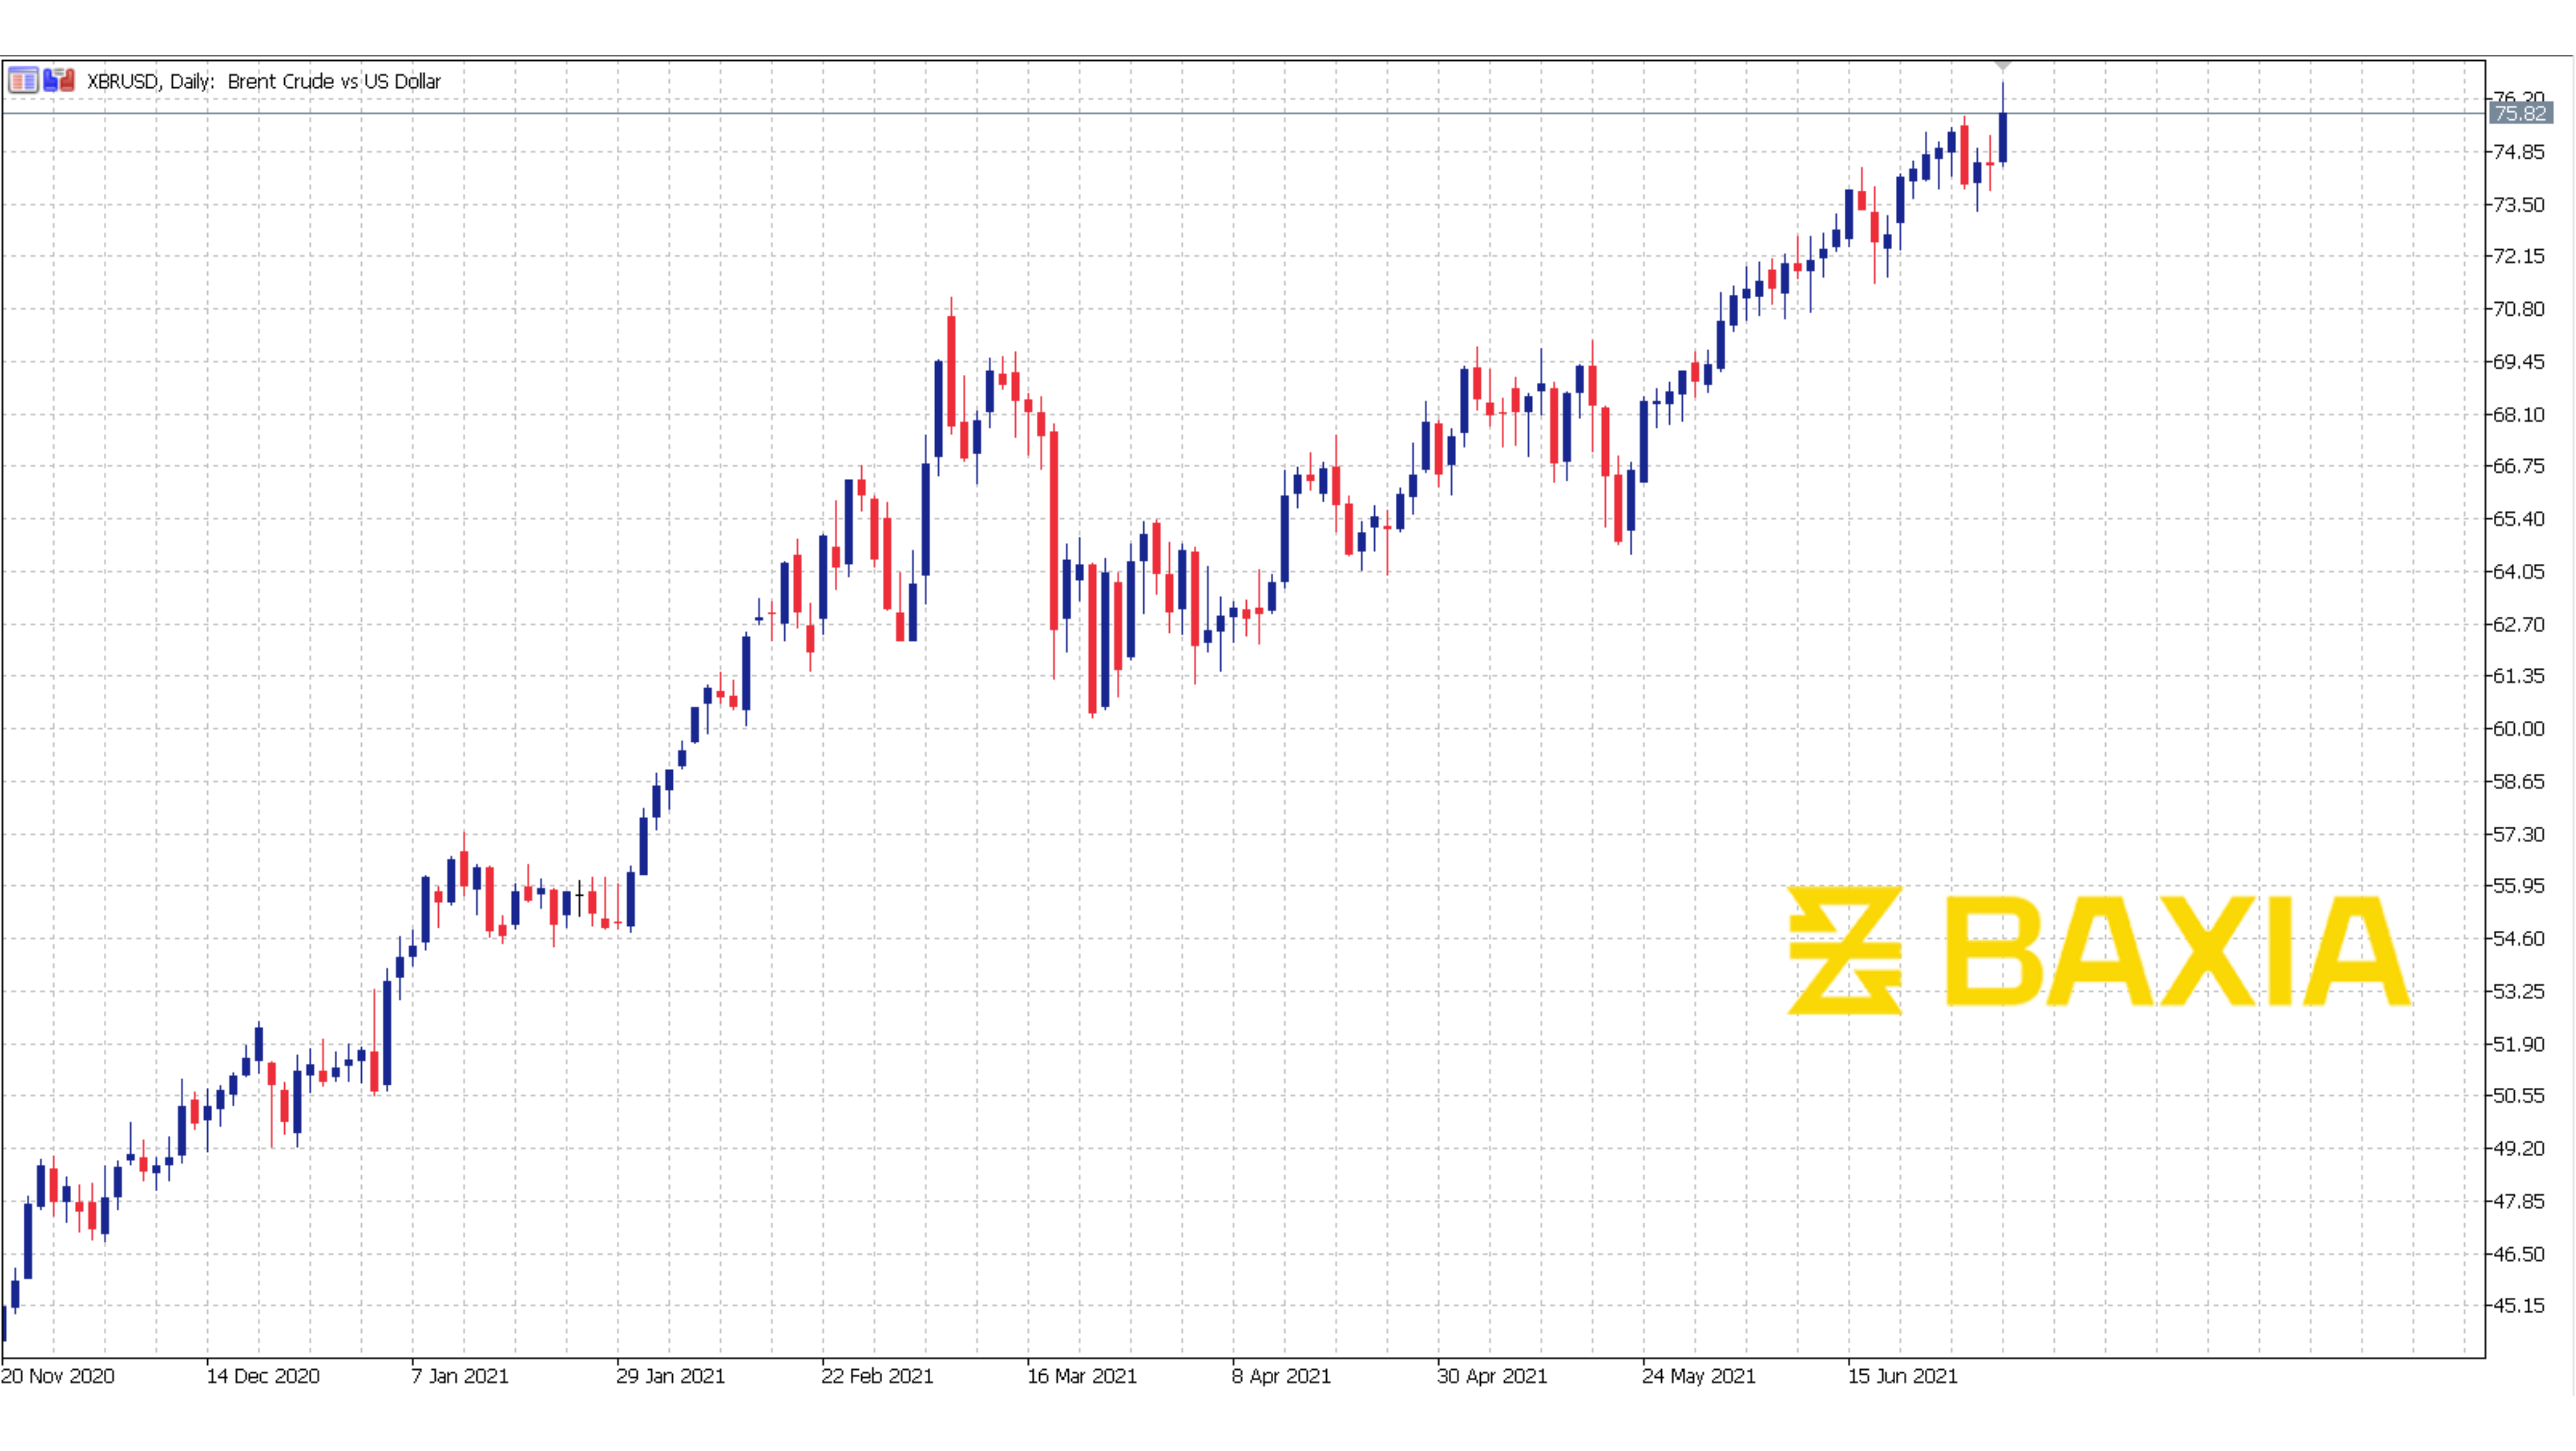Screen dimensions: 2576x1451
Task: Click the 7 Jan 2021 date label
Action: click(x=460, y=1376)
